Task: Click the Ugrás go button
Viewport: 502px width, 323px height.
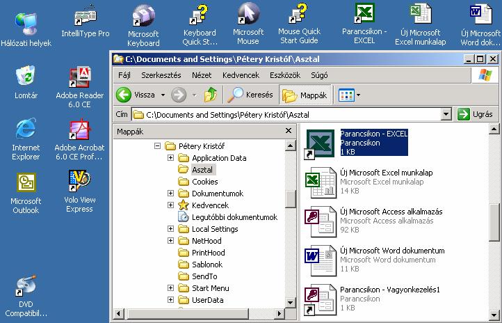Action: pos(475,114)
